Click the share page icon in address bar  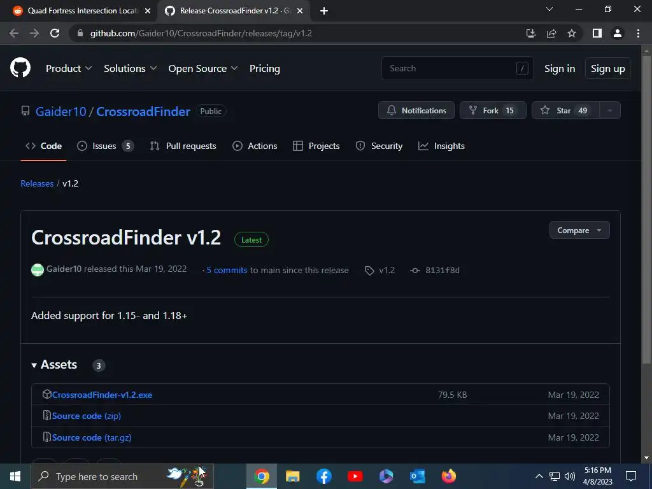pos(551,33)
